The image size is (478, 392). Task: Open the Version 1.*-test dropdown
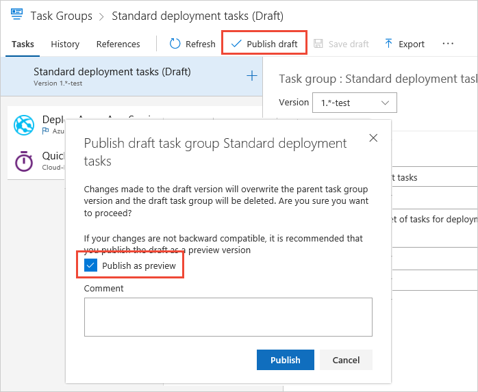[x=354, y=103]
